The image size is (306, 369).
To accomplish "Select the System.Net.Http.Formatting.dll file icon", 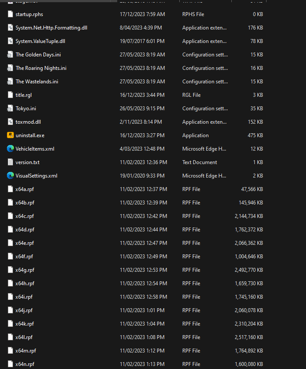I will (10, 27).
